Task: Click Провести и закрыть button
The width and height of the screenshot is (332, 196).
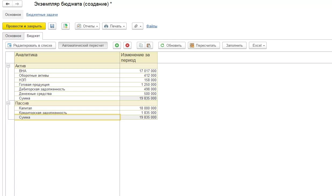Action: coord(24,26)
